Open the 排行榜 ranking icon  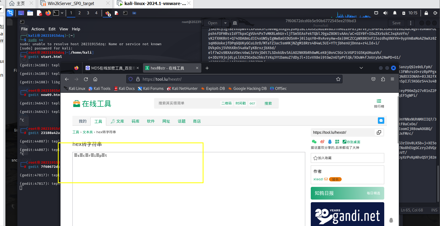[x=379, y=103]
